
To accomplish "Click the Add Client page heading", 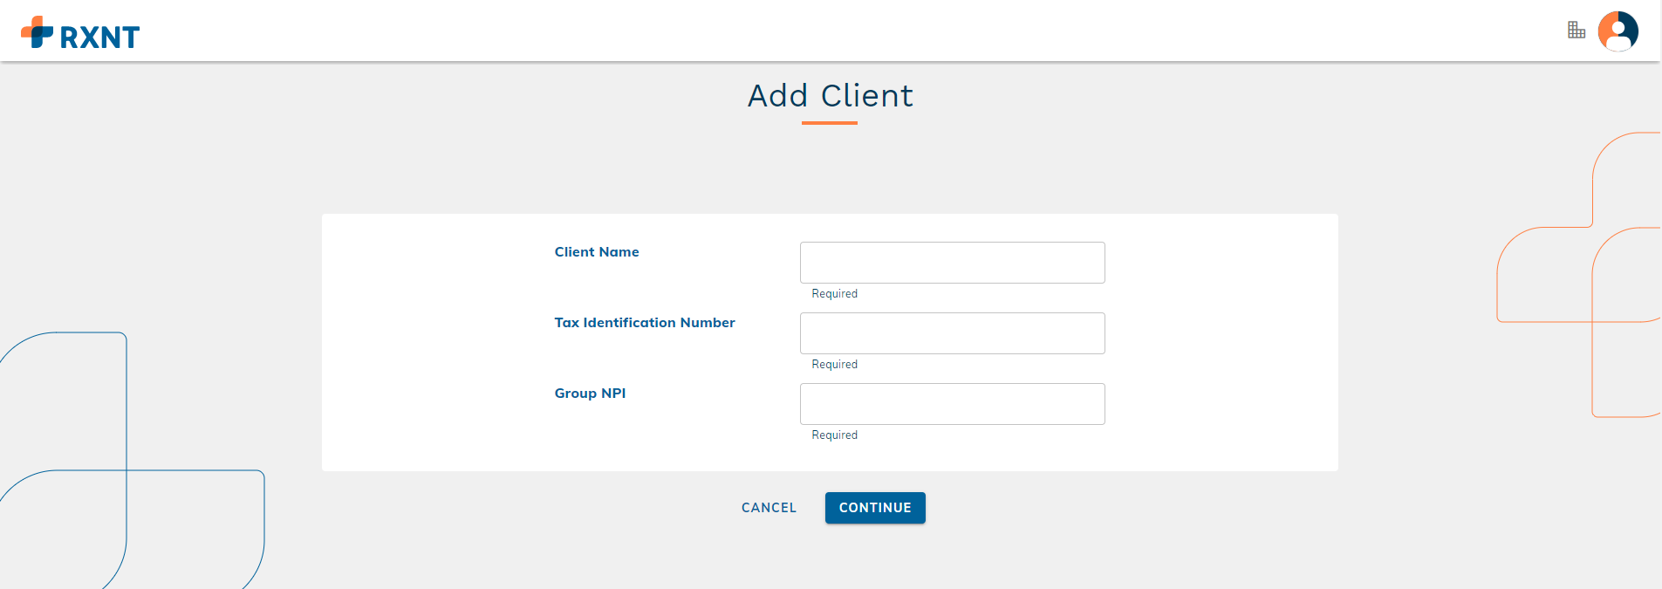I will point(831,96).
